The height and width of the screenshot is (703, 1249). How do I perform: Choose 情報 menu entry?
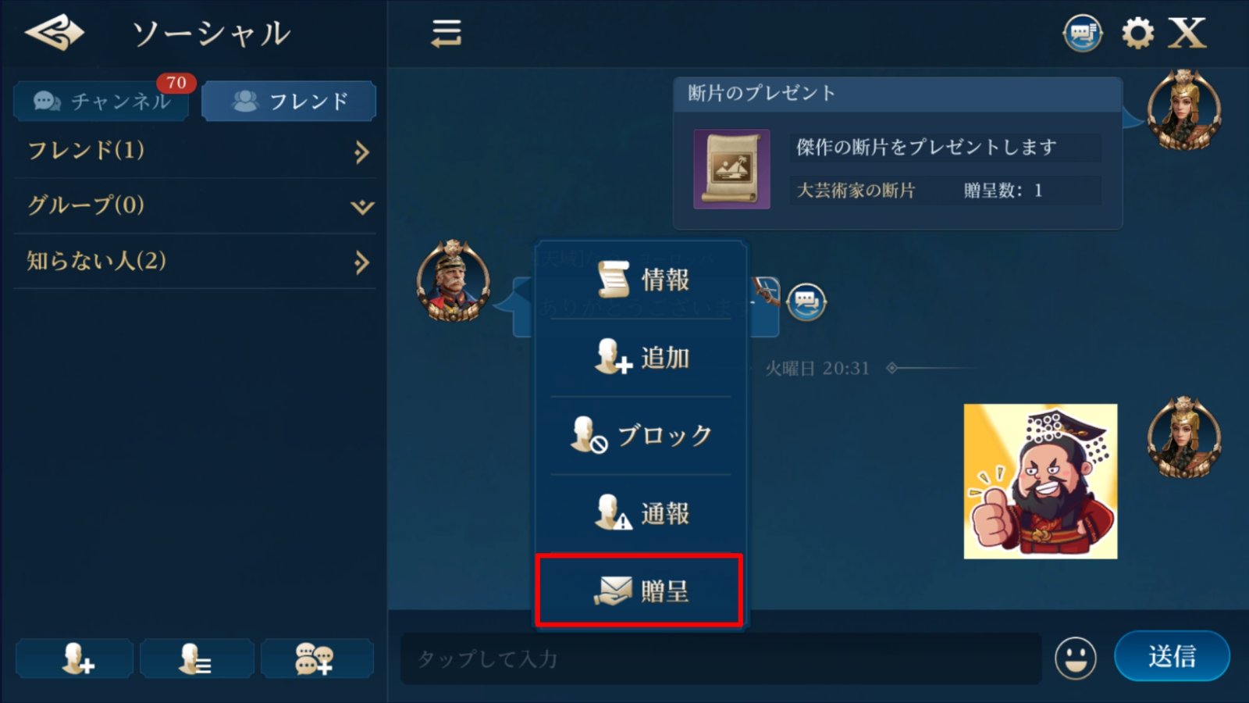pos(641,279)
